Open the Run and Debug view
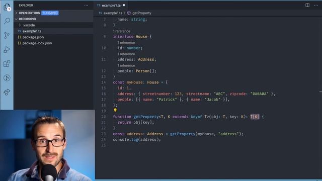 coord(7,49)
